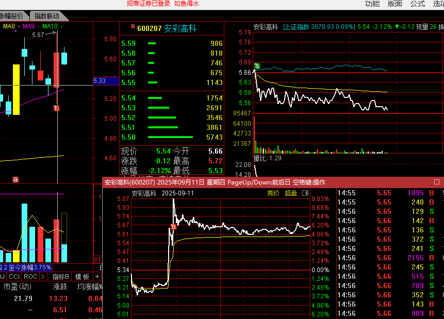
Task: Select the sell-3 price 5.57 row
Action: [x=172, y=63]
